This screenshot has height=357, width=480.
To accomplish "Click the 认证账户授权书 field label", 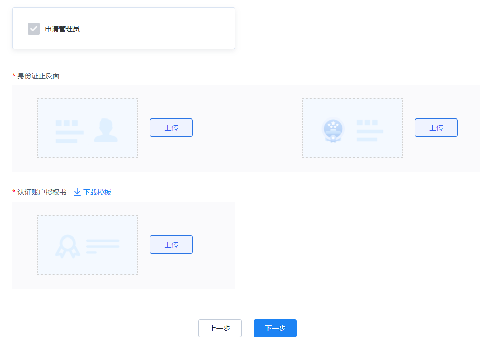I will pos(42,192).
